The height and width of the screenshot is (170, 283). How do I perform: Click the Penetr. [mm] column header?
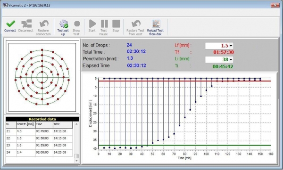tap(25, 124)
